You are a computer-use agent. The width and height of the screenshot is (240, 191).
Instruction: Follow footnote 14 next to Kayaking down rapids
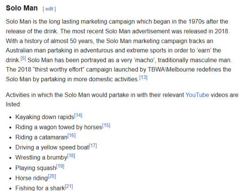tap(78, 115)
